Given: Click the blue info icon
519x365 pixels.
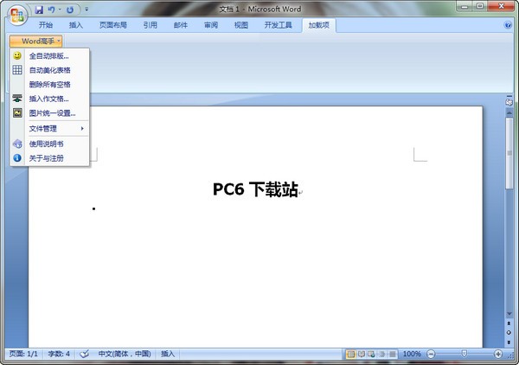Looking at the screenshot, I should tap(17, 157).
